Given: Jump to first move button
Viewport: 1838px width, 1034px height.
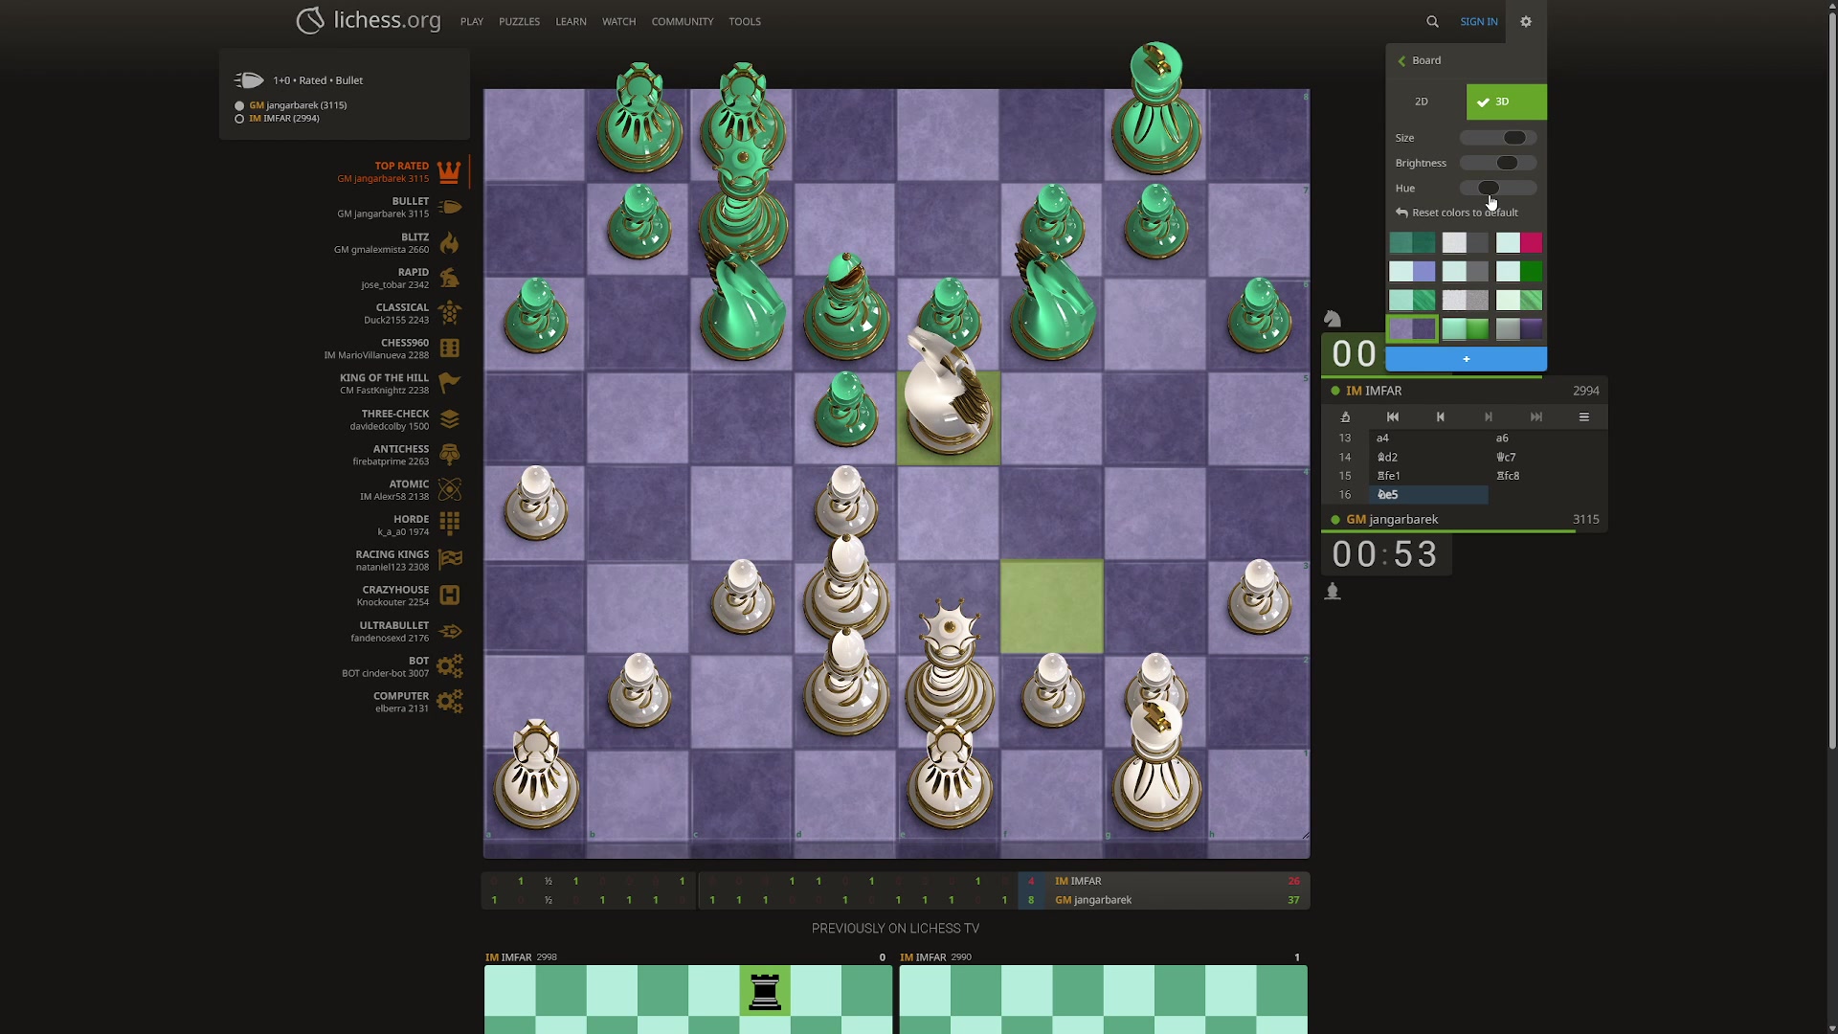Looking at the screenshot, I should point(1393,416).
